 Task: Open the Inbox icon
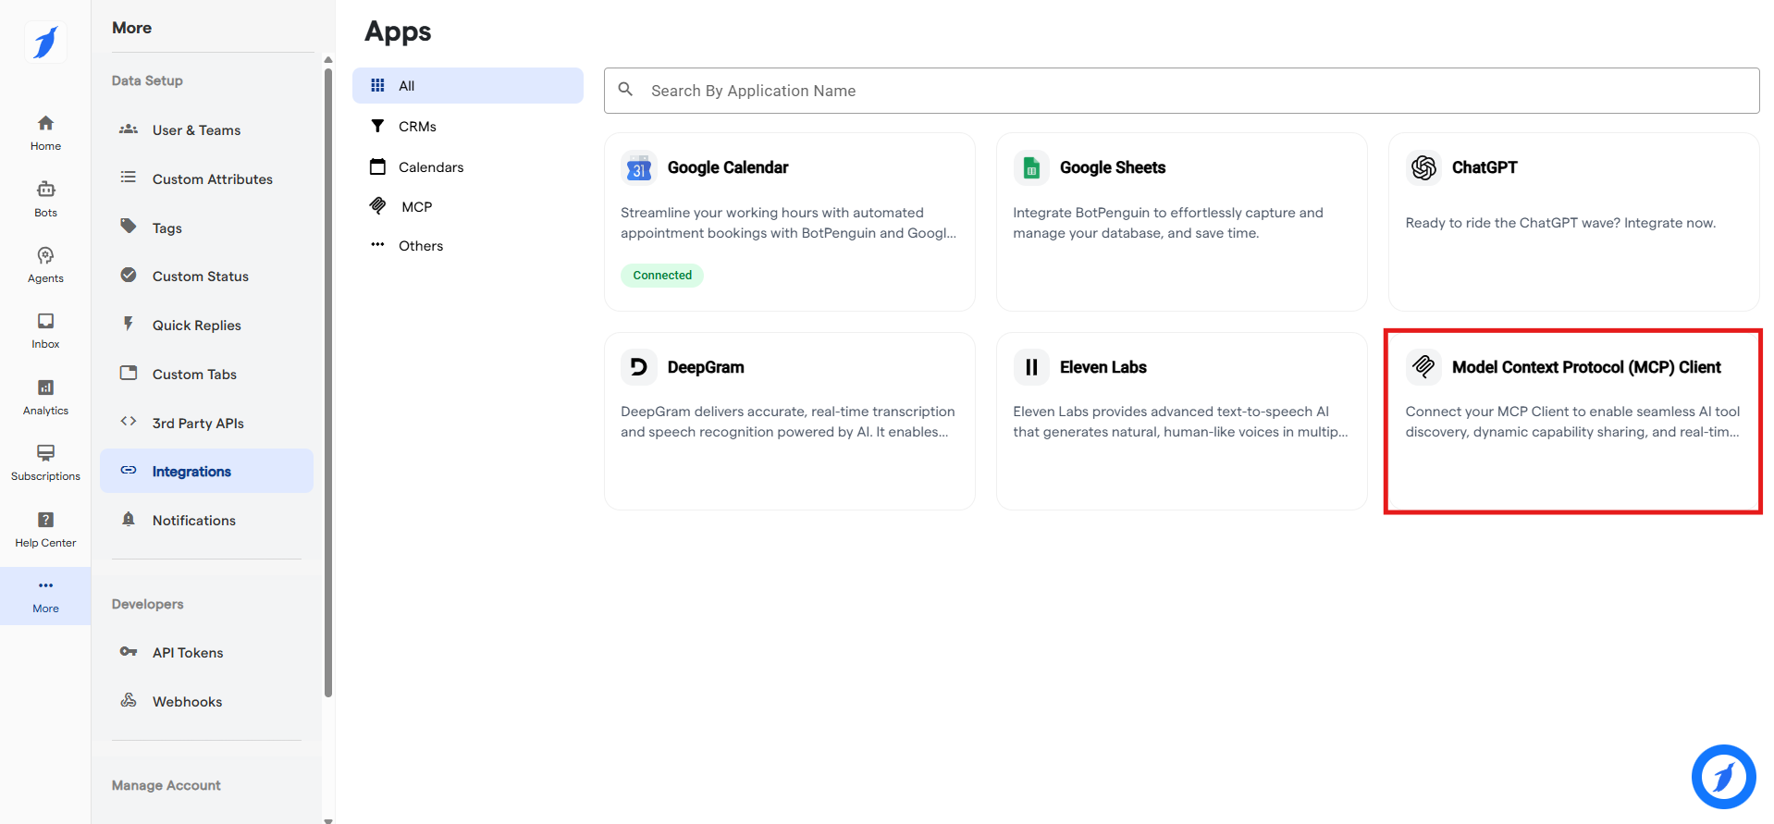coord(45,330)
